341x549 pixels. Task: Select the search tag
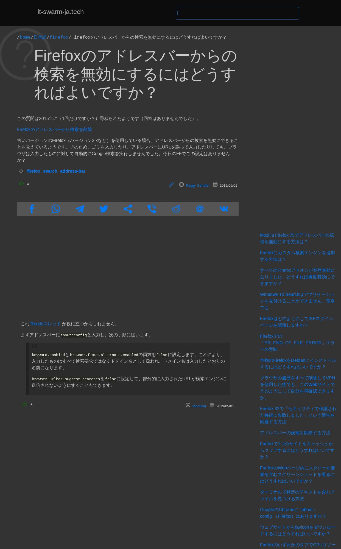pyautogui.click(x=50, y=171)
